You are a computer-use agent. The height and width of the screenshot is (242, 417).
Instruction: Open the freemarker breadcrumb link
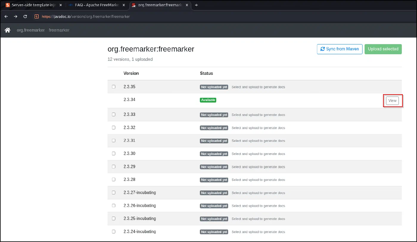[x=59, y=30]
